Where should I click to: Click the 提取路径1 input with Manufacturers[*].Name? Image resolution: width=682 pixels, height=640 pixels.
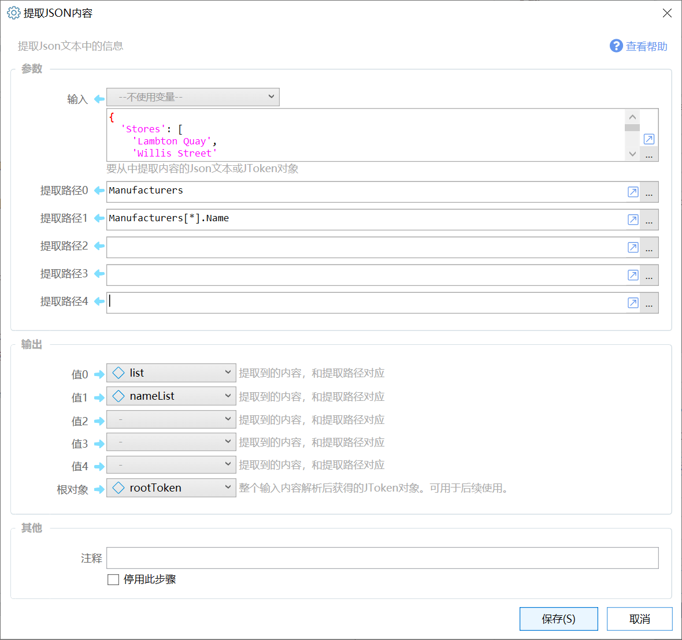click(365, 219)
